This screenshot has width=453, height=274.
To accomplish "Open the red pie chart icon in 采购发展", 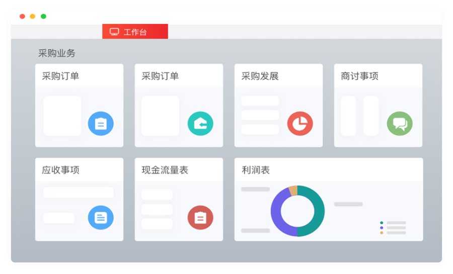I will [x=300, y=124].
